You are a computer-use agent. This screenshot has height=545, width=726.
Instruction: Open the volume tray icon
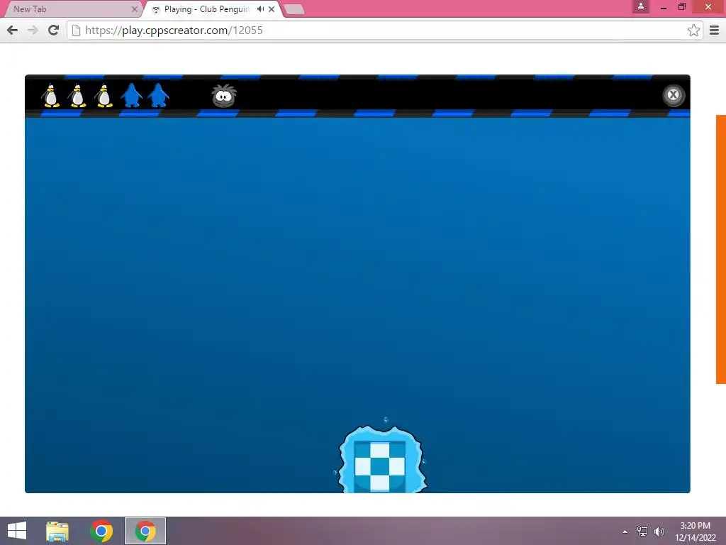[659, 531]
